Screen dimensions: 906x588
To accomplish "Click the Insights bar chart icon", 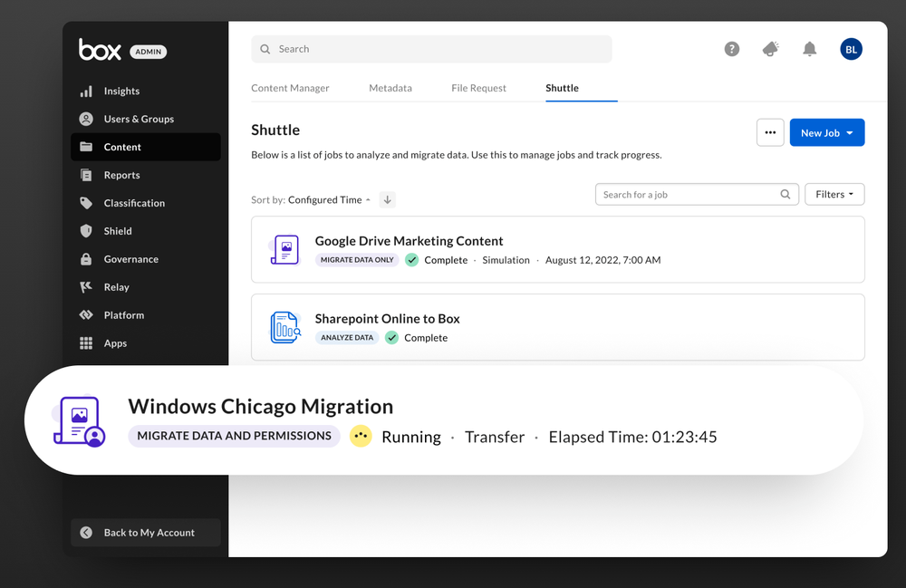I will (86, 92).
